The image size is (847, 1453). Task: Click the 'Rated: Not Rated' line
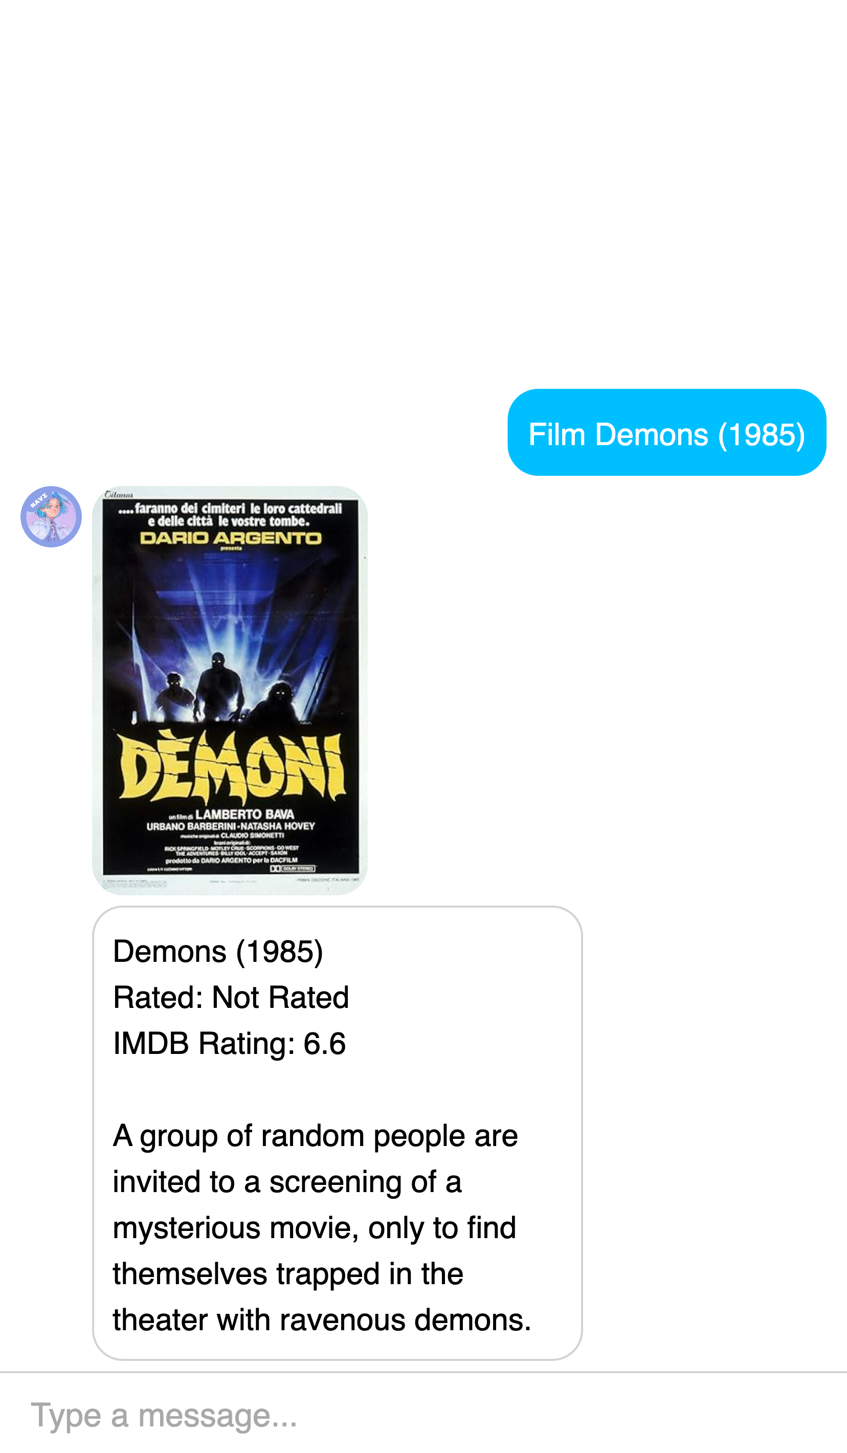[231, 998]
